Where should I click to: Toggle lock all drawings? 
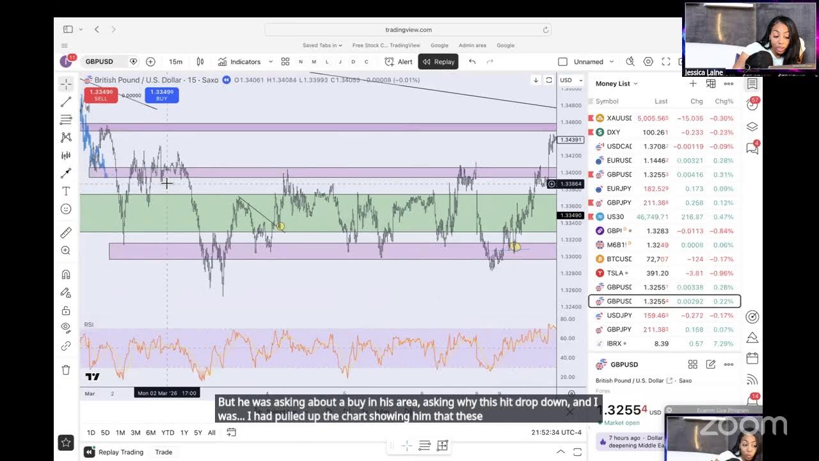pyautogui.click(x=66, y=311)
